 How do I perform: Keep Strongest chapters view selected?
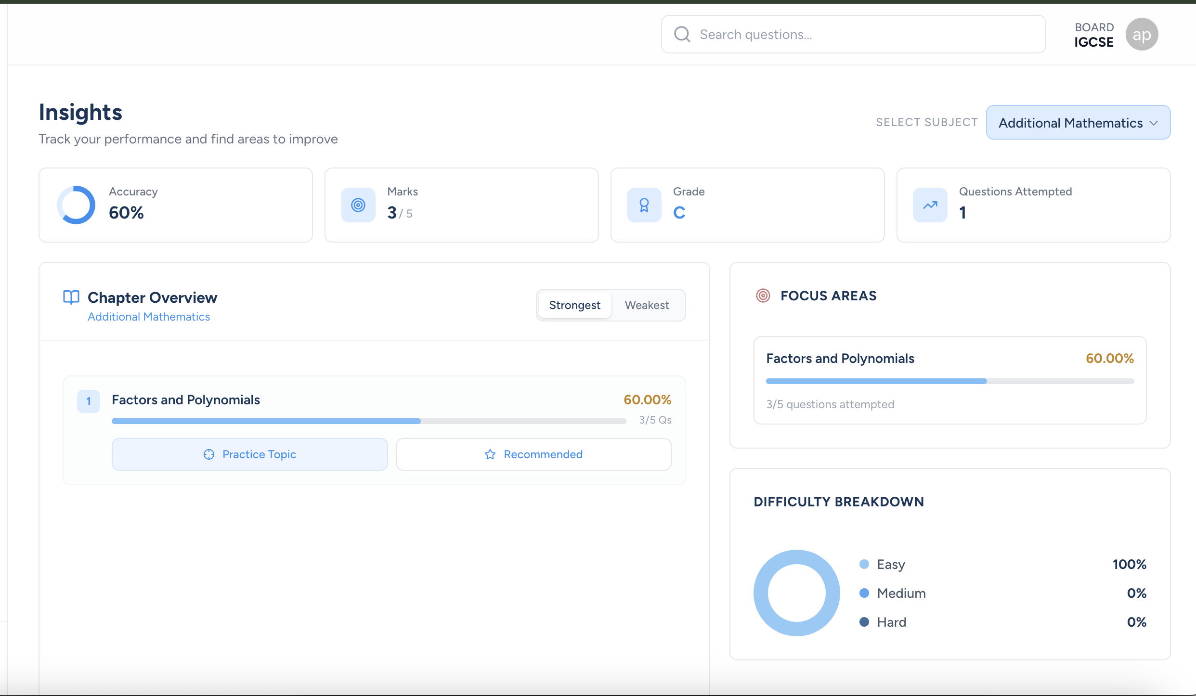tap(575, 305)
